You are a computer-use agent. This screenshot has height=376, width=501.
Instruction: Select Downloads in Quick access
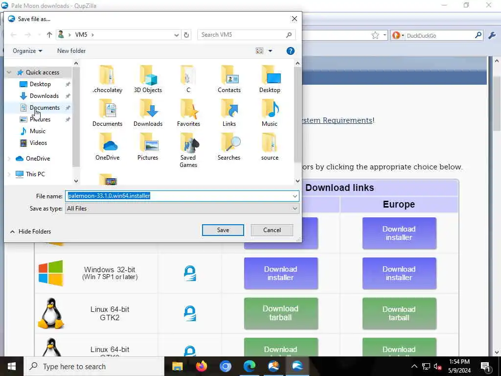point(44,96)
